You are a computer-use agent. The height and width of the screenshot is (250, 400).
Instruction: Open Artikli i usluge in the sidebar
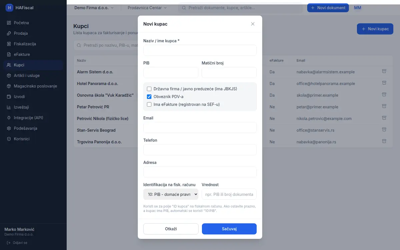pyautogui.click(x=33, y=76)
